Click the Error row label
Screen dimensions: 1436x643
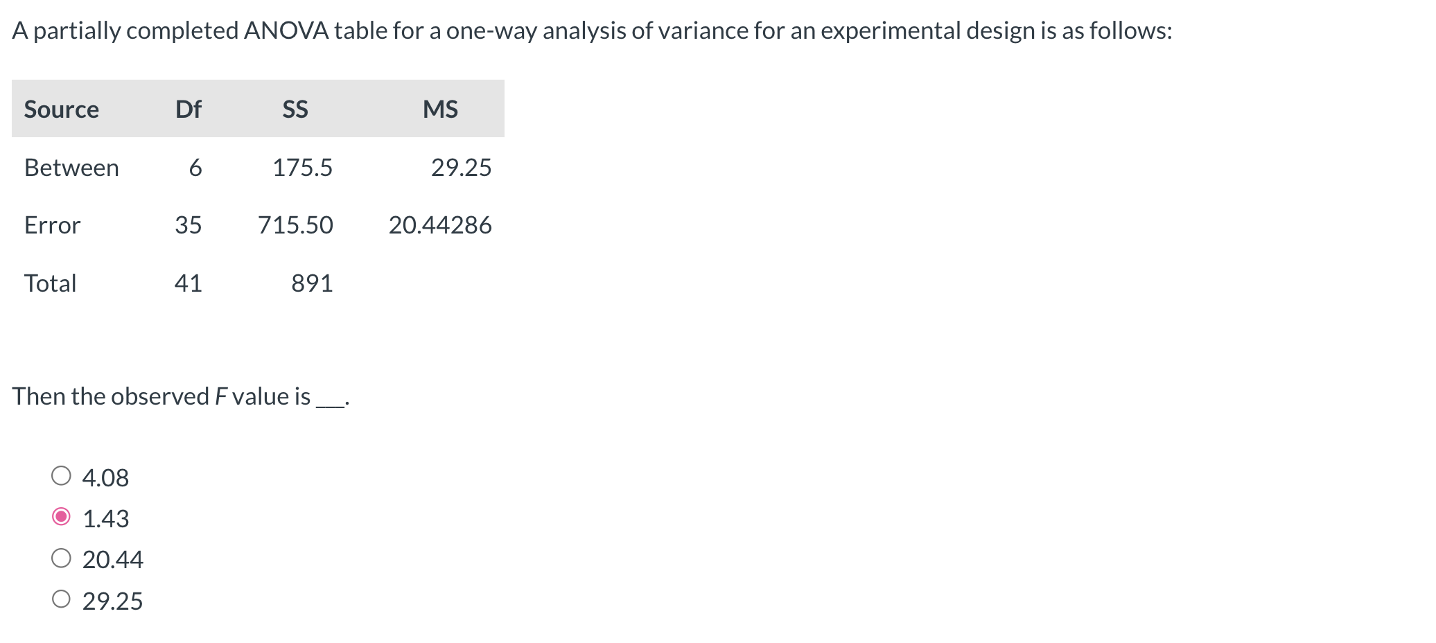[51, 224]
